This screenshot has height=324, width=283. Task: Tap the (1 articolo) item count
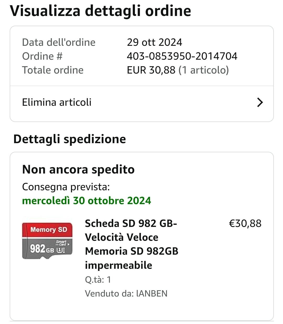pyautogui.click(x=204, y=70)
